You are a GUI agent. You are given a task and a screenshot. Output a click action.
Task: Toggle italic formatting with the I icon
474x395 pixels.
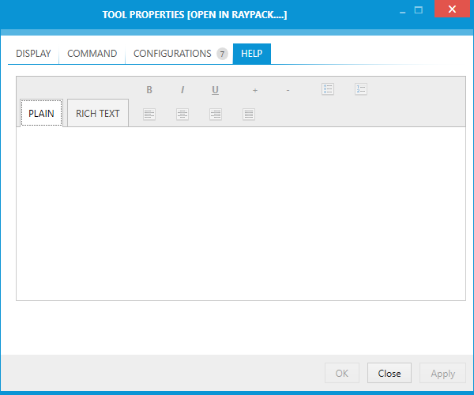(182, 90)
